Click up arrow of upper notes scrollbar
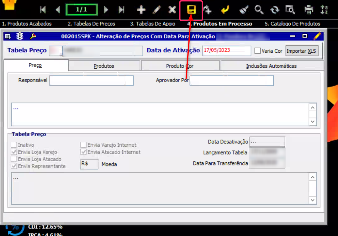The image size is (338, 236). (313, 108)
